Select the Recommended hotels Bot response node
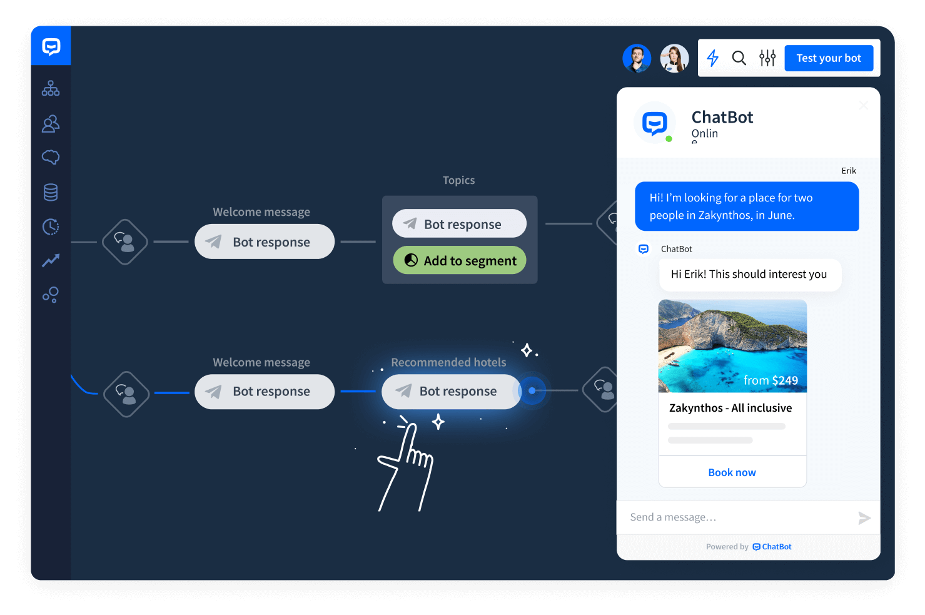Screen dimensions: 925x615 (450, 391)
